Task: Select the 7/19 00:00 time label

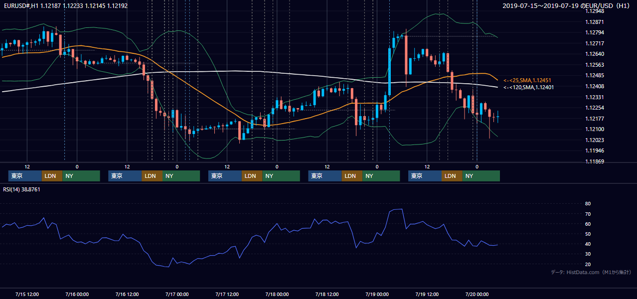Action: coord(377,294)
